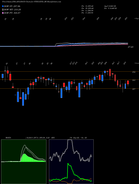Click the ADX indicator label

click(53, 138)
